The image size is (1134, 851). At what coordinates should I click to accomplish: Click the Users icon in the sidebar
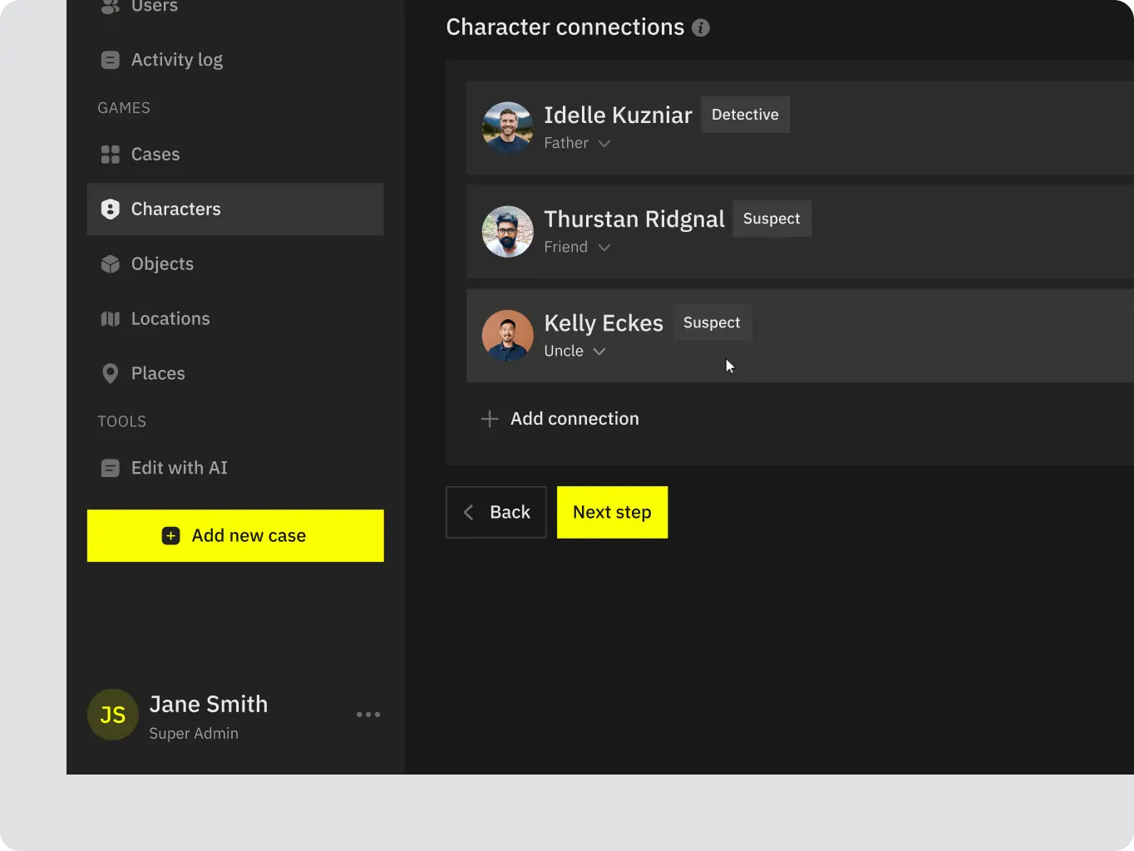[x=111, y=7]
